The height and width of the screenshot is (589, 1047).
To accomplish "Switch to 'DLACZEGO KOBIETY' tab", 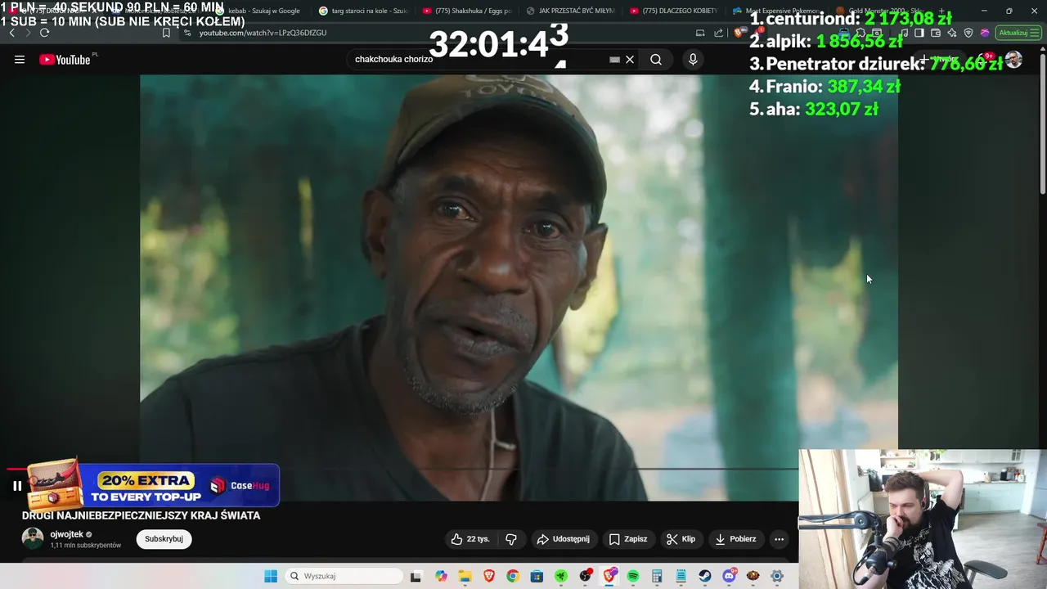I will tap(675, 11).
